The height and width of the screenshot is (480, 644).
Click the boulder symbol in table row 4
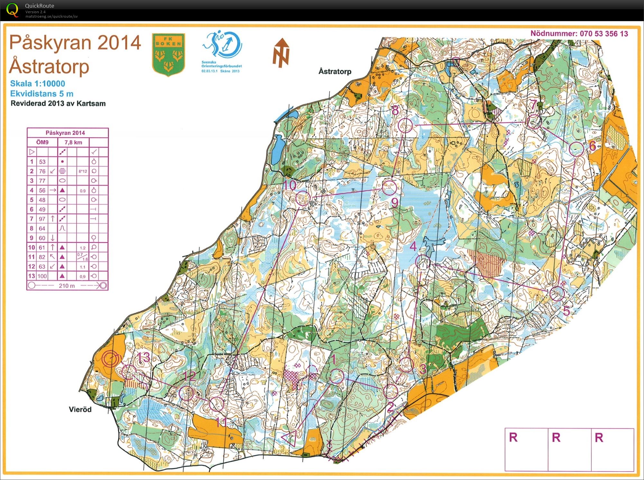62,190
